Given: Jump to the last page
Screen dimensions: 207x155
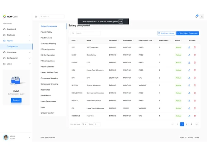Looking at the screenshot, I should pos(196,124).
